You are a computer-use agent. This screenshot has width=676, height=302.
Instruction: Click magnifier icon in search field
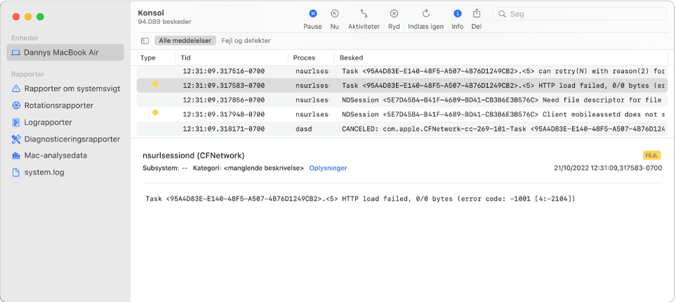tap(502, 14)
